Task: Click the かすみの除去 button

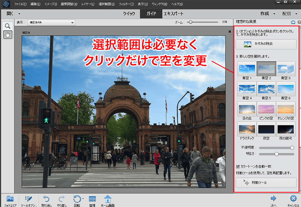Action: [x=266, y=44]
